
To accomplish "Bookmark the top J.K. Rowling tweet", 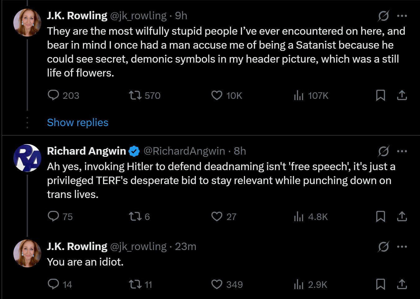I will tap(381, 95).
